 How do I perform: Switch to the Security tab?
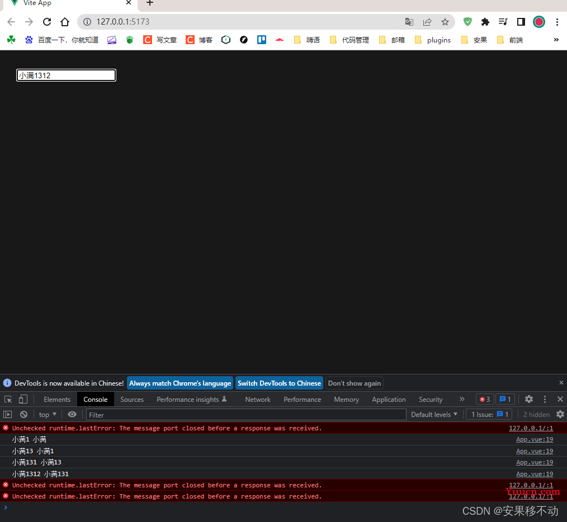[431, 400]
